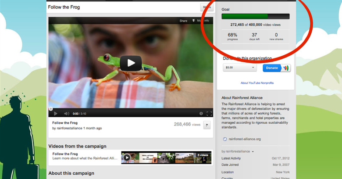Click the green goal progress bar
The height and width of the screenshot is (179, 342).
pyautogui.click(x=256, y=16)
